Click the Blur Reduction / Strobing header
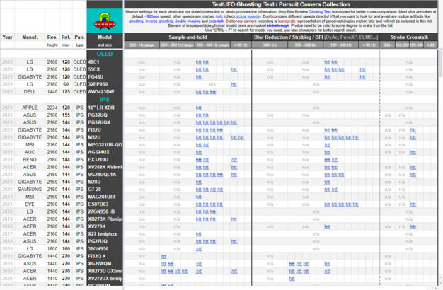This screenshot has height=290, width=443. [x=316, y=36]
